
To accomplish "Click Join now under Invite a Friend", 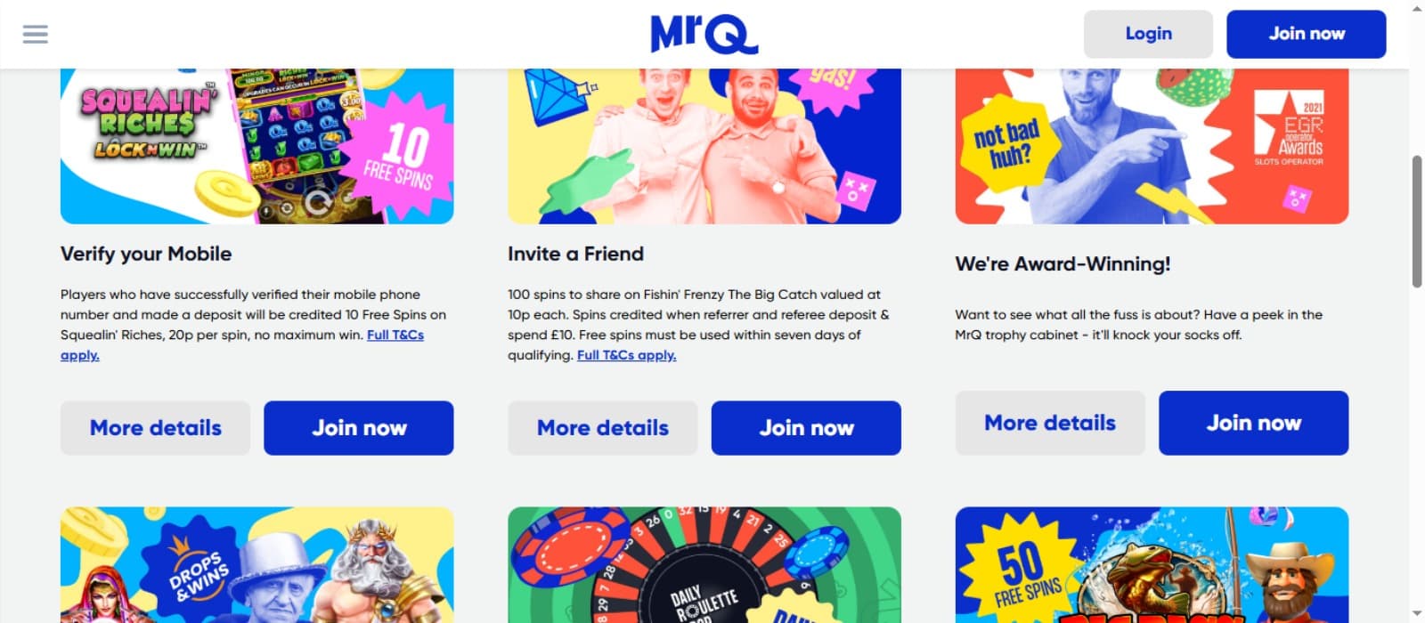I will (x=806, y=428).
